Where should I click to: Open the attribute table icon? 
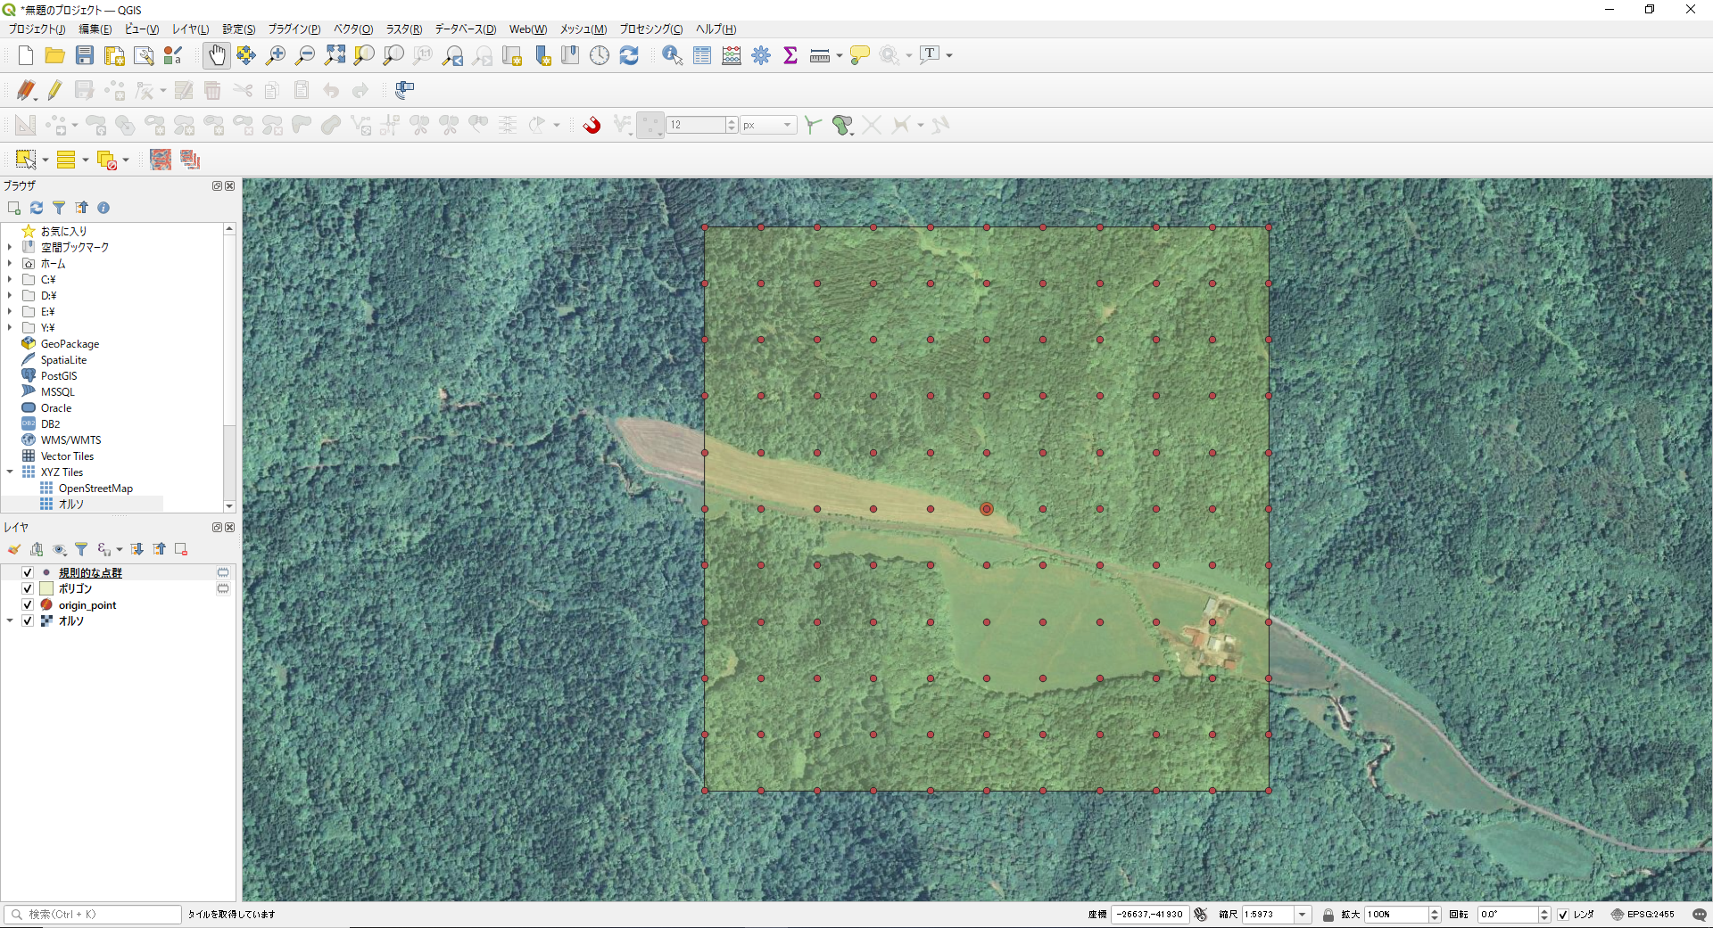(x=702, y=55)
